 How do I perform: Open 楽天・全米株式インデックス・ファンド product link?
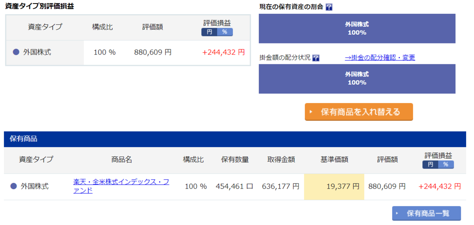pyautogui.click(x=121, y=186)
